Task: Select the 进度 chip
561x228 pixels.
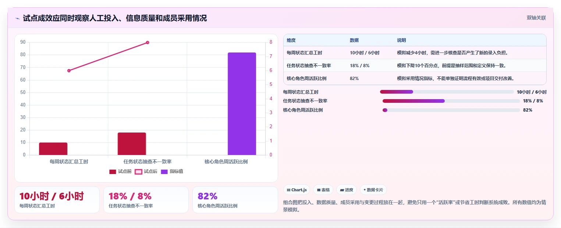Action: (x=347, y=190)
